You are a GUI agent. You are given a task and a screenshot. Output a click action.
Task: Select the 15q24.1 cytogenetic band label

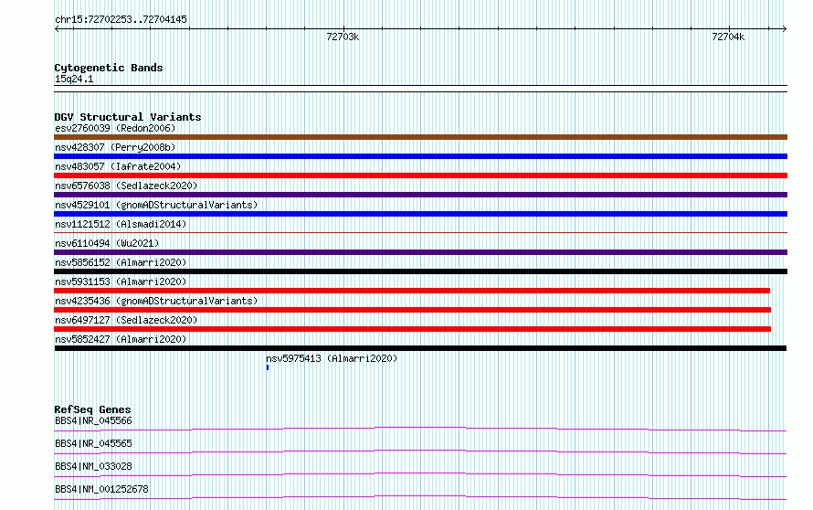[74, 79]
